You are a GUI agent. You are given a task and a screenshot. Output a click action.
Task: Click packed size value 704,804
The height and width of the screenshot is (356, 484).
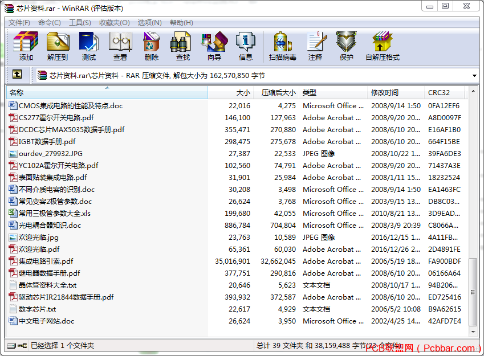pos(283,226)
